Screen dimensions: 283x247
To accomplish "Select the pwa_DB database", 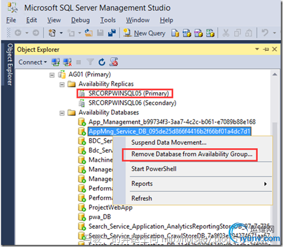I will [x=100, y=217].
